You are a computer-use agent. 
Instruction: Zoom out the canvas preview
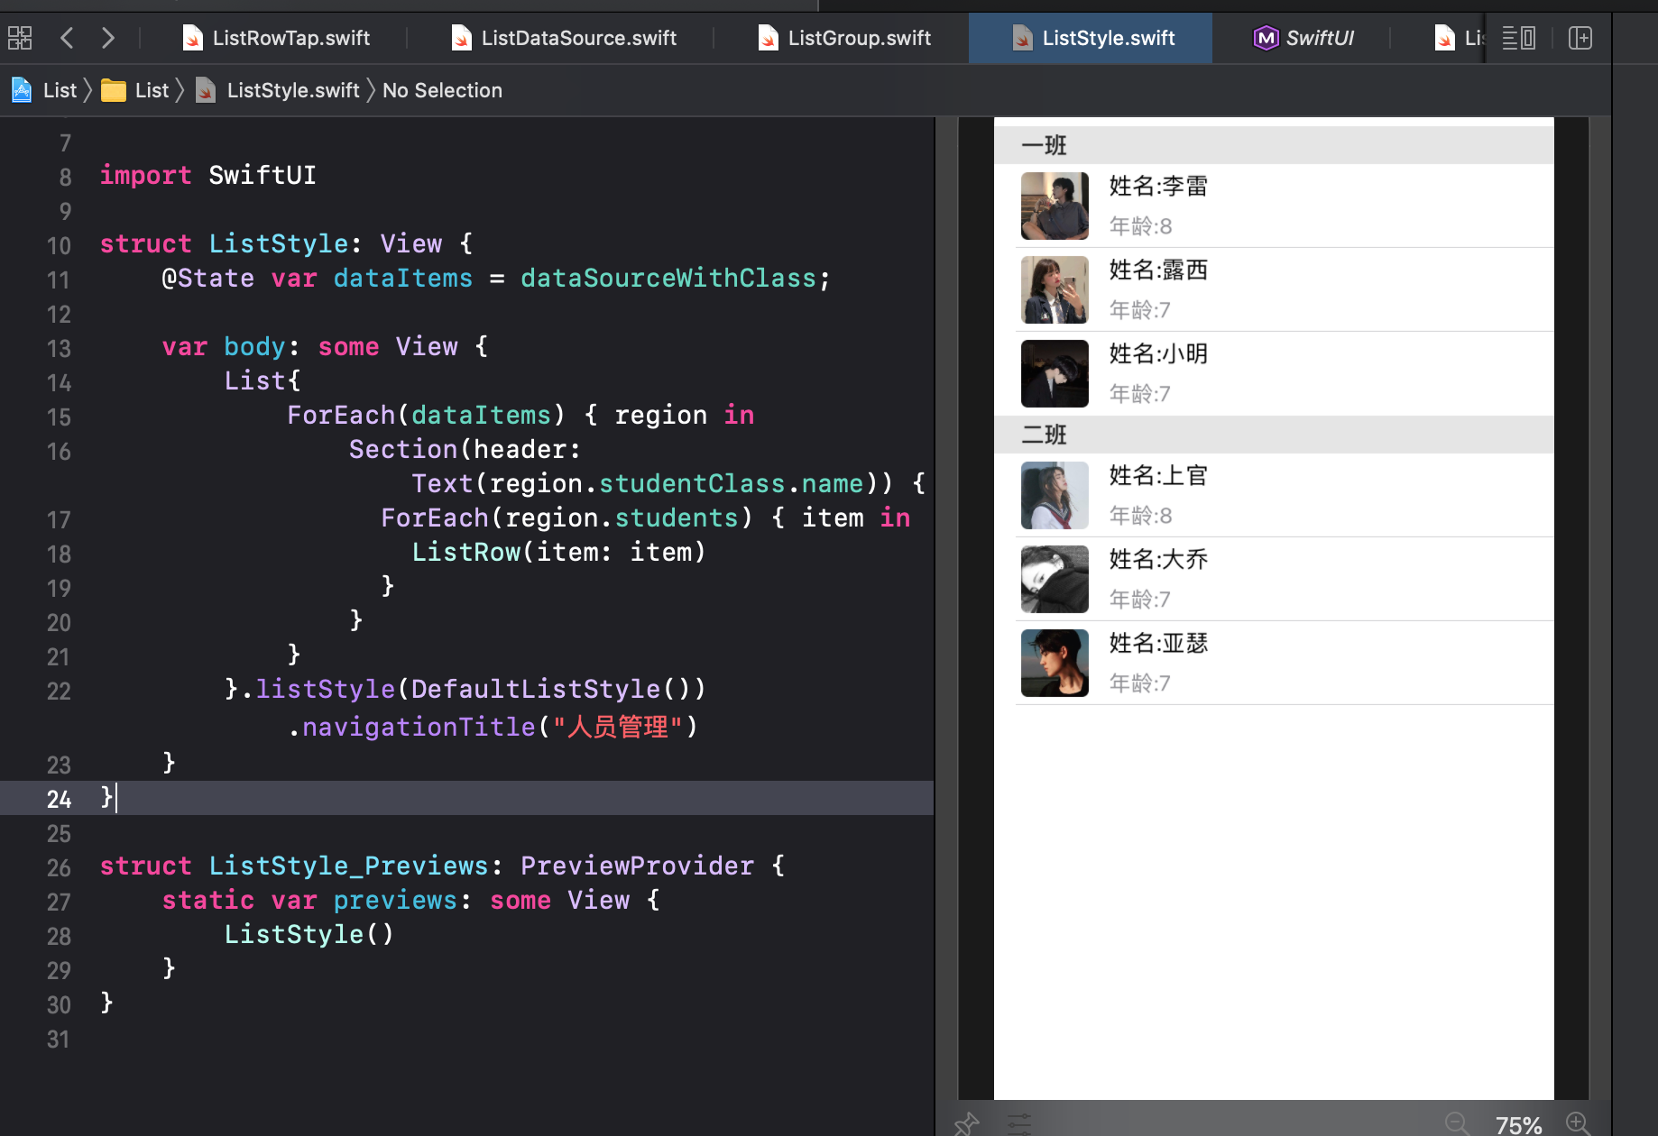(1457, 1123)
